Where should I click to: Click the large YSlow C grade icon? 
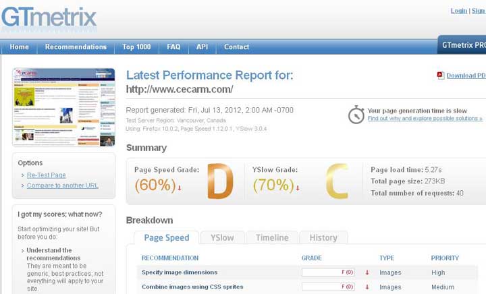[x=337, y=181]
